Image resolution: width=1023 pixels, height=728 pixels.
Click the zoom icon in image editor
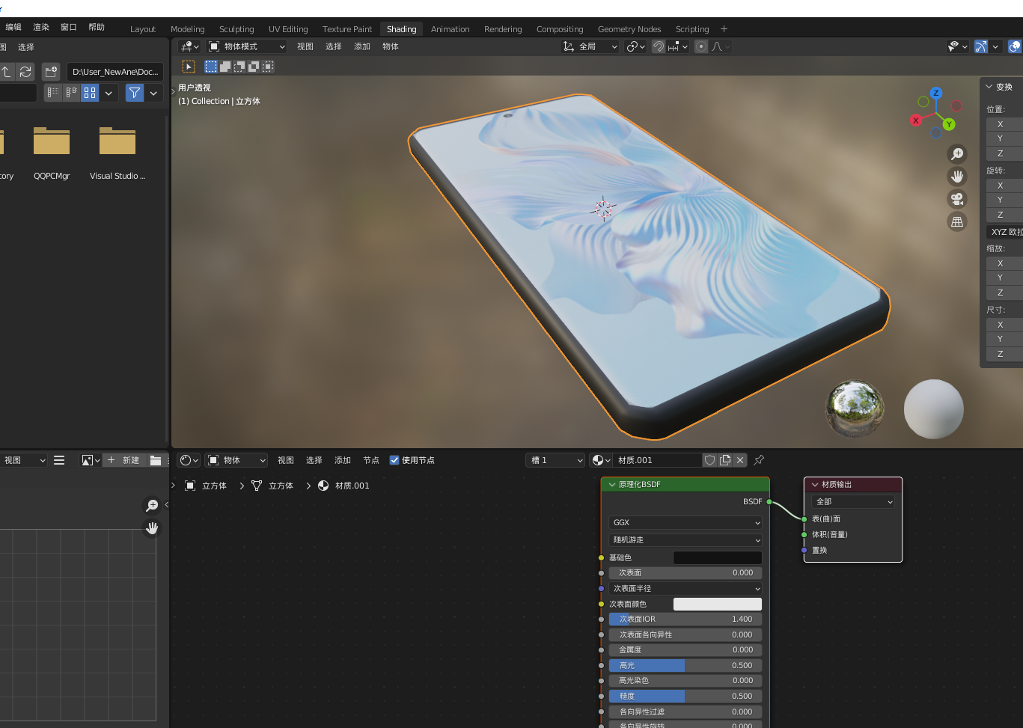[x=152, y=506]
